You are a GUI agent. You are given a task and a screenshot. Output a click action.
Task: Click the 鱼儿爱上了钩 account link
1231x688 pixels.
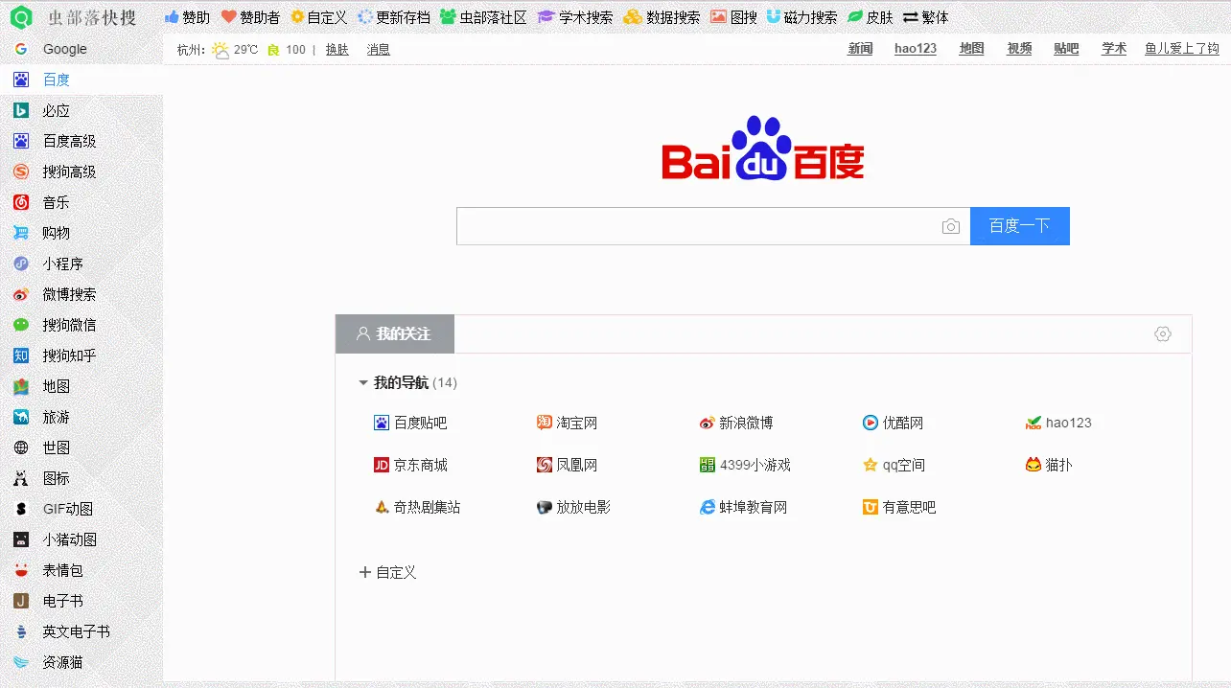coord(1182,49)
